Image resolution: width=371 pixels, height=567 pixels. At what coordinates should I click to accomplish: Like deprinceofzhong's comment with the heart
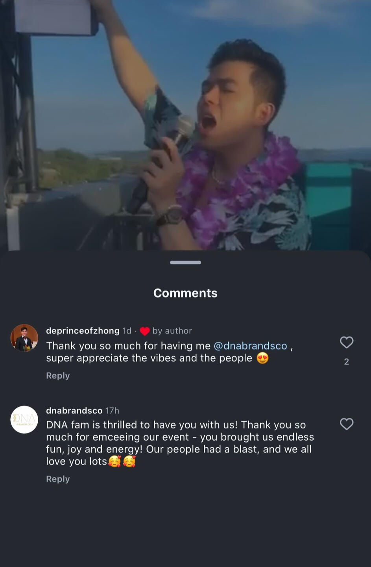(x=346, y=342)
